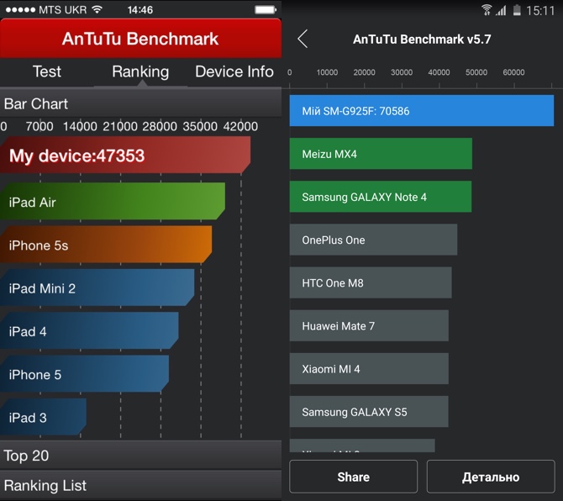
Task: Tap the Wi-Fi icon in iOS status bar
Action: click(x=97, y=10)
